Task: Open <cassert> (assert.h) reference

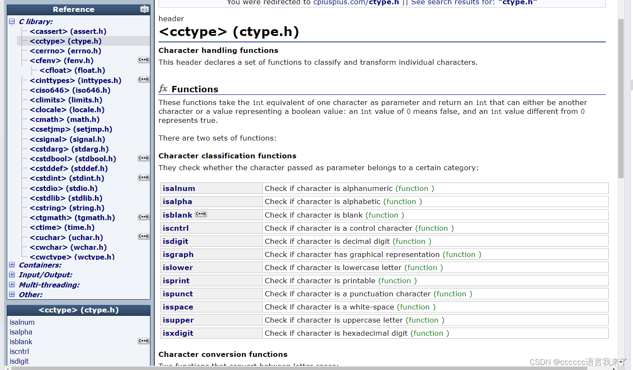Action: tap(68, 31)
